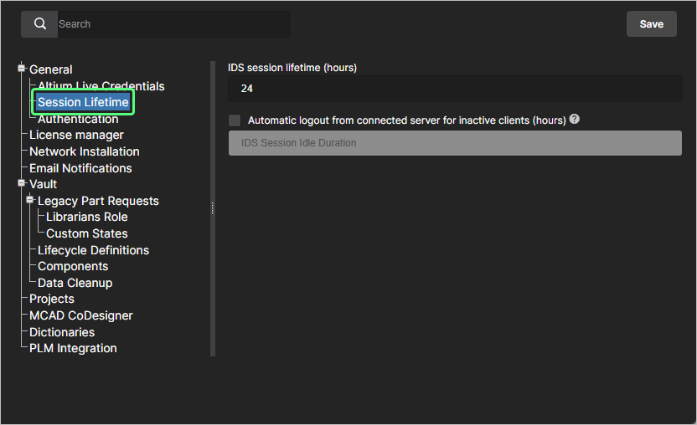Open Email Notifications settings
Viewport: 697px width, 425px height.
(x=80, y=168)
